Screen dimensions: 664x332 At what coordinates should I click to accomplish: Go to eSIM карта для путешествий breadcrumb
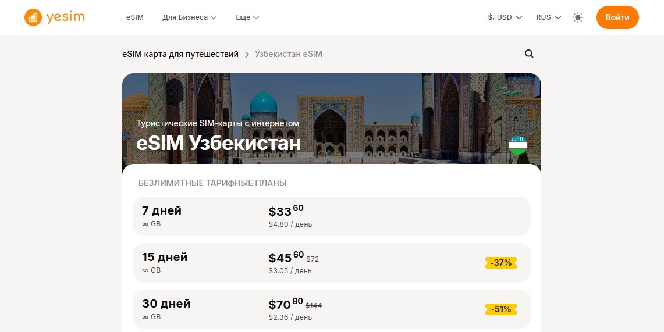(180, 54)
